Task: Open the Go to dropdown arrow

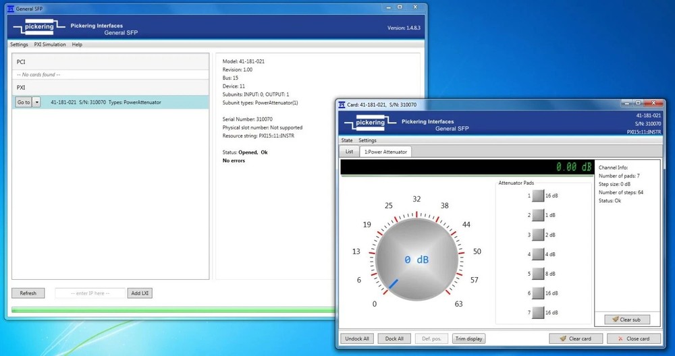Action: click(37, 102)
